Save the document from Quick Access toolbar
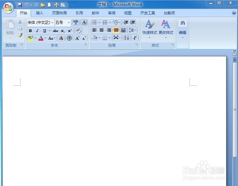Viewport: 238px width, 186px height. (x=20, y=5)
